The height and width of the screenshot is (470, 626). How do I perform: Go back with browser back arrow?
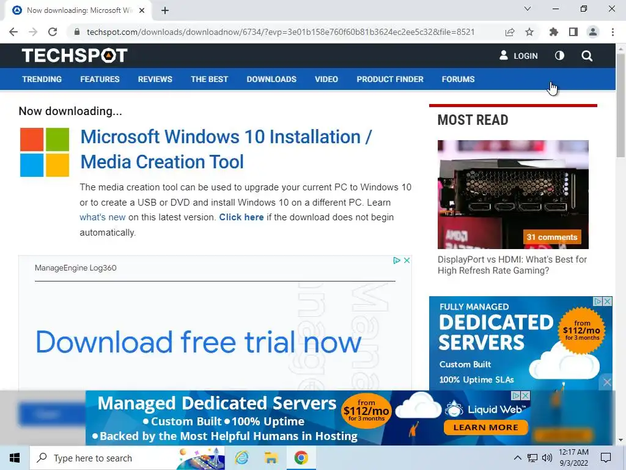pos(13,32)
